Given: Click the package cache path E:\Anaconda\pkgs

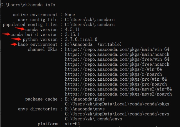Looking at the screenshot, I should tap(85, 99).
